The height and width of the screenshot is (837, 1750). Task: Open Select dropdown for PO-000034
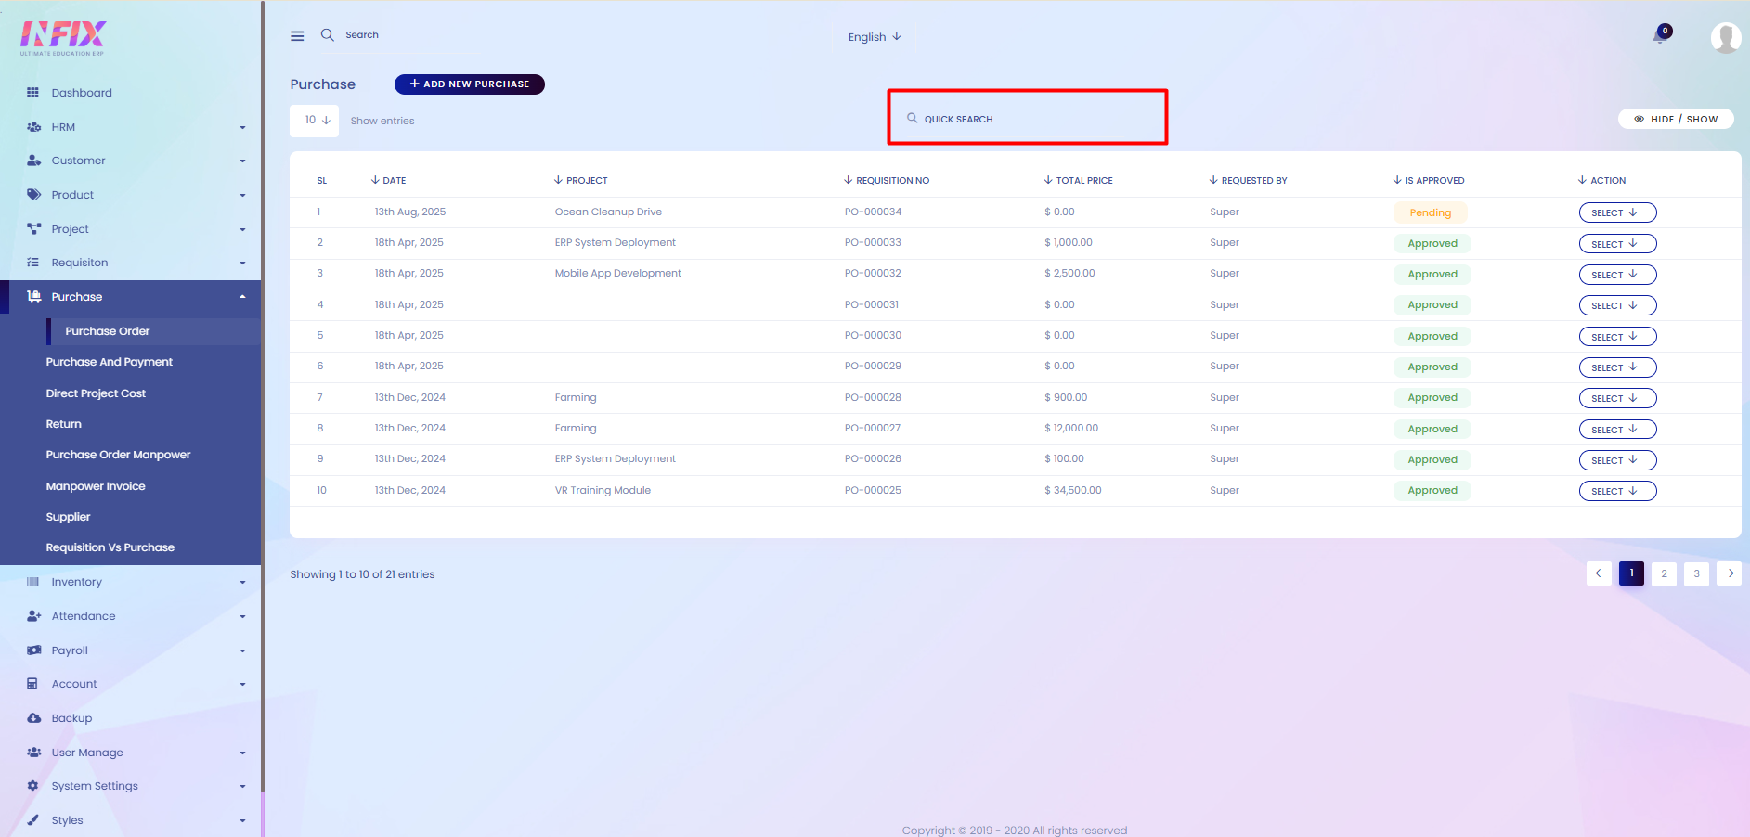click(x=1617, y=212)
